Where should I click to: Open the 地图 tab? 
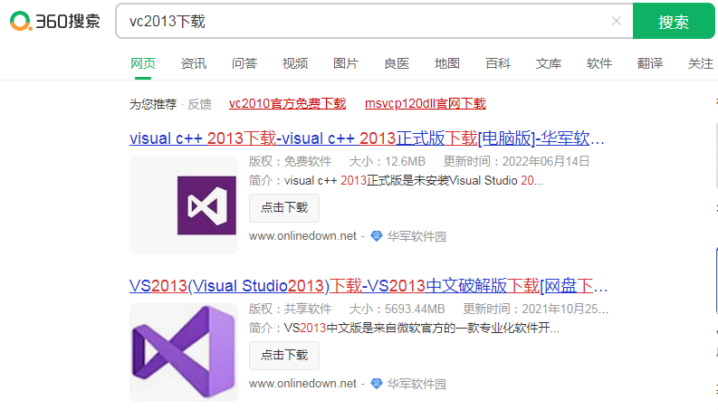pyautogui.click(x=447, y=63)
